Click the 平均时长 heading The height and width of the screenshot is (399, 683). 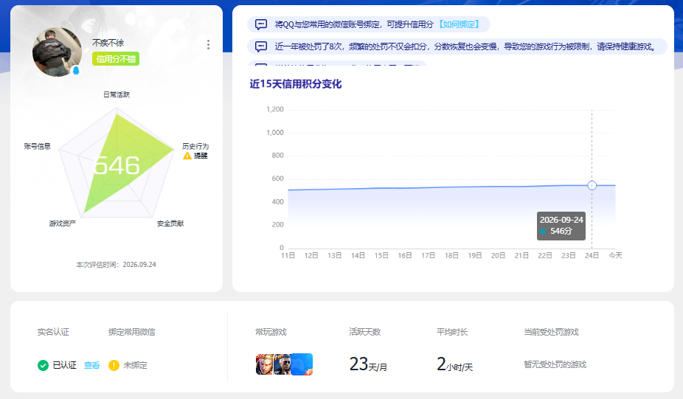[452, 332]
